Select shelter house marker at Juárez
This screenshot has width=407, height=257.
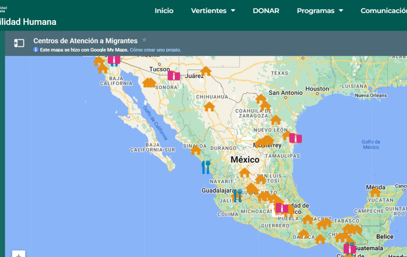(x=206, y=71)
